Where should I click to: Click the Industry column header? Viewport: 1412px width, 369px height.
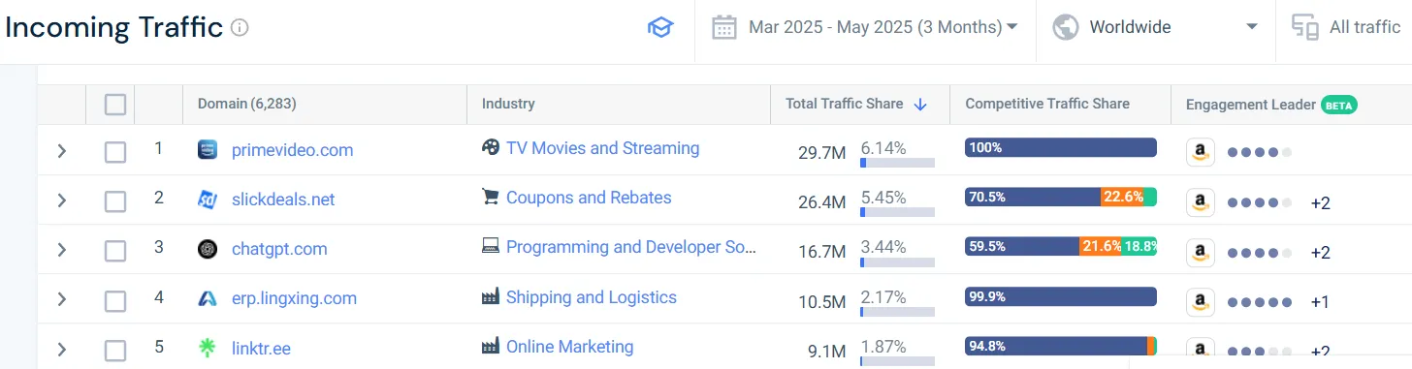click(508, 104)
